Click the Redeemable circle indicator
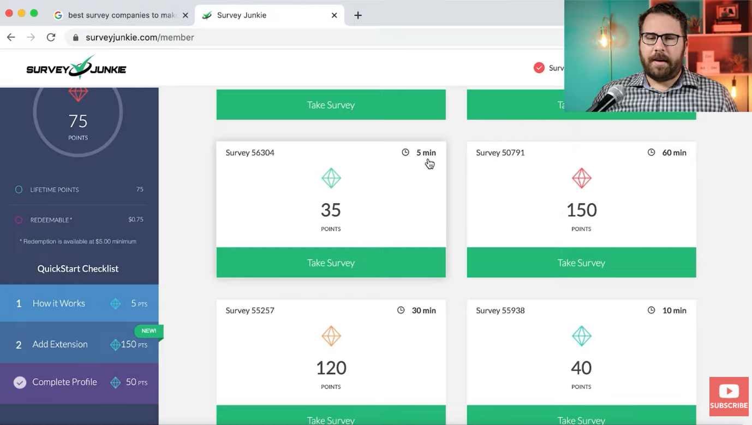752x425 pixels. pos(19,220)
